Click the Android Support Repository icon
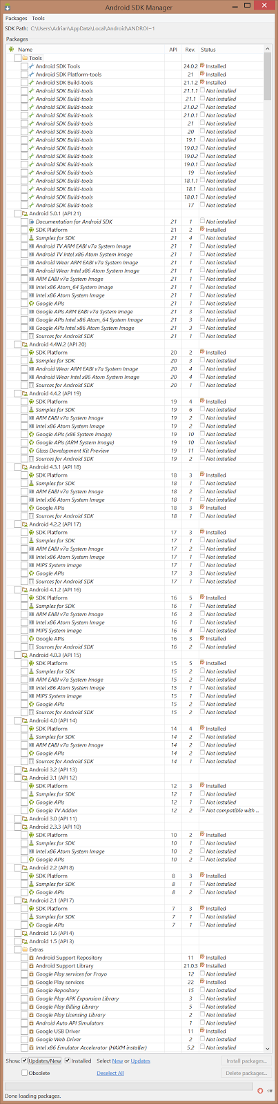 pos(31,958)
